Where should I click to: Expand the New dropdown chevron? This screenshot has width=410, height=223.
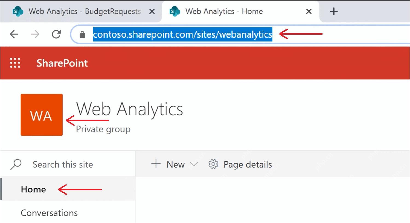[194, 164]
